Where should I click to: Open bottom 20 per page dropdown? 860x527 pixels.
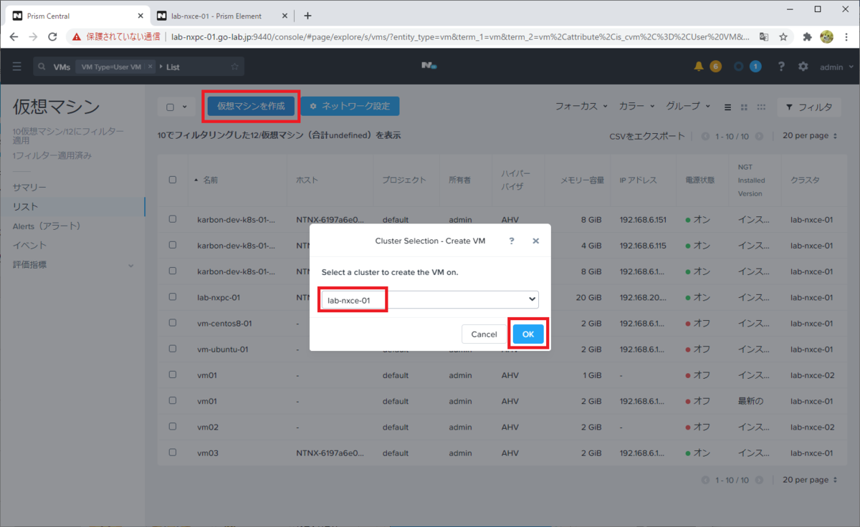(x=810, y=479)
